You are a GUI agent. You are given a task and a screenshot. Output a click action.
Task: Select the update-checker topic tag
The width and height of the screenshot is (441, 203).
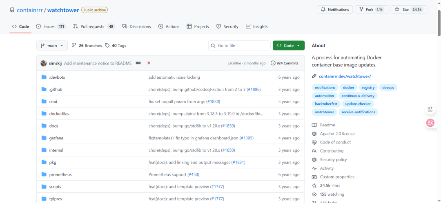click(x=358, y=104)
